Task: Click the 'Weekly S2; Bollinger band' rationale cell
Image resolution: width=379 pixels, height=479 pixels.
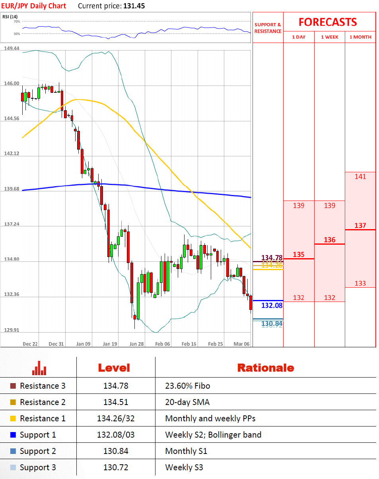Action: pyautogui.click(x=213, y=435)
